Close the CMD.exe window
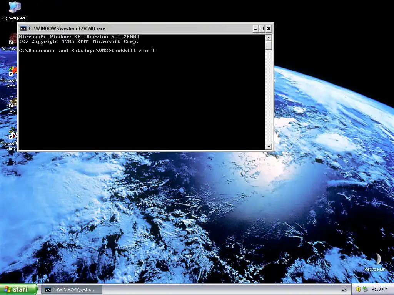Viewport: 394px width, 295px height. (269, 28)
